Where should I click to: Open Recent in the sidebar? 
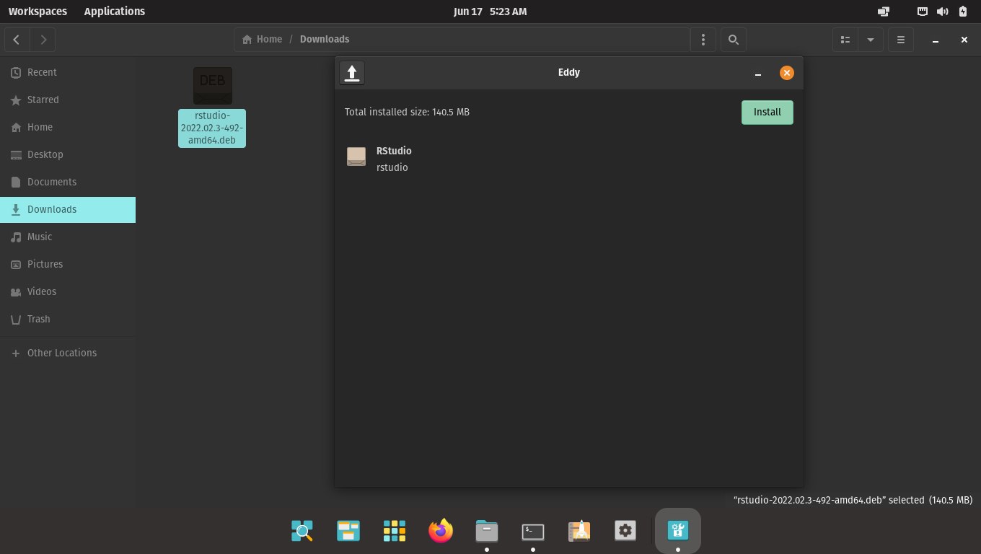click(68, 72)
